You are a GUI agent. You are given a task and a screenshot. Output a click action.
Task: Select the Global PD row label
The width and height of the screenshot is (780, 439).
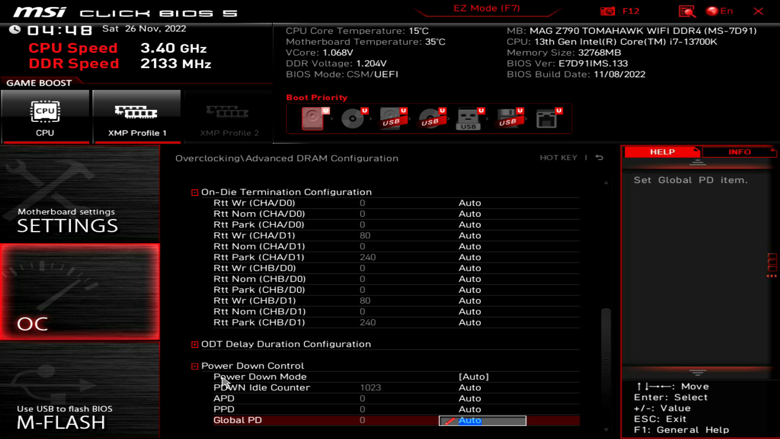(238, 420)
